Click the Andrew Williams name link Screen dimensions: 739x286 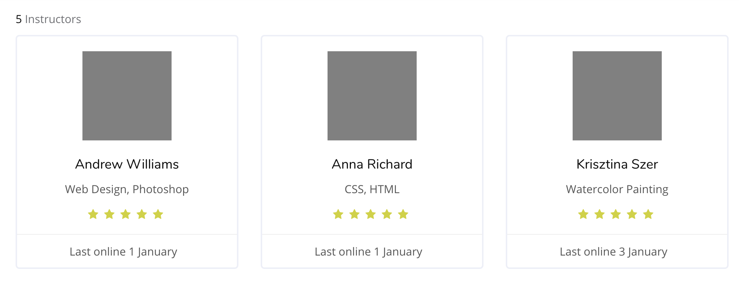127,164
